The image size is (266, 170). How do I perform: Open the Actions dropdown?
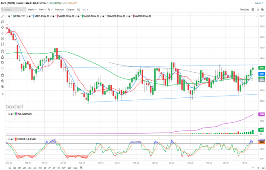pos(259,3)
